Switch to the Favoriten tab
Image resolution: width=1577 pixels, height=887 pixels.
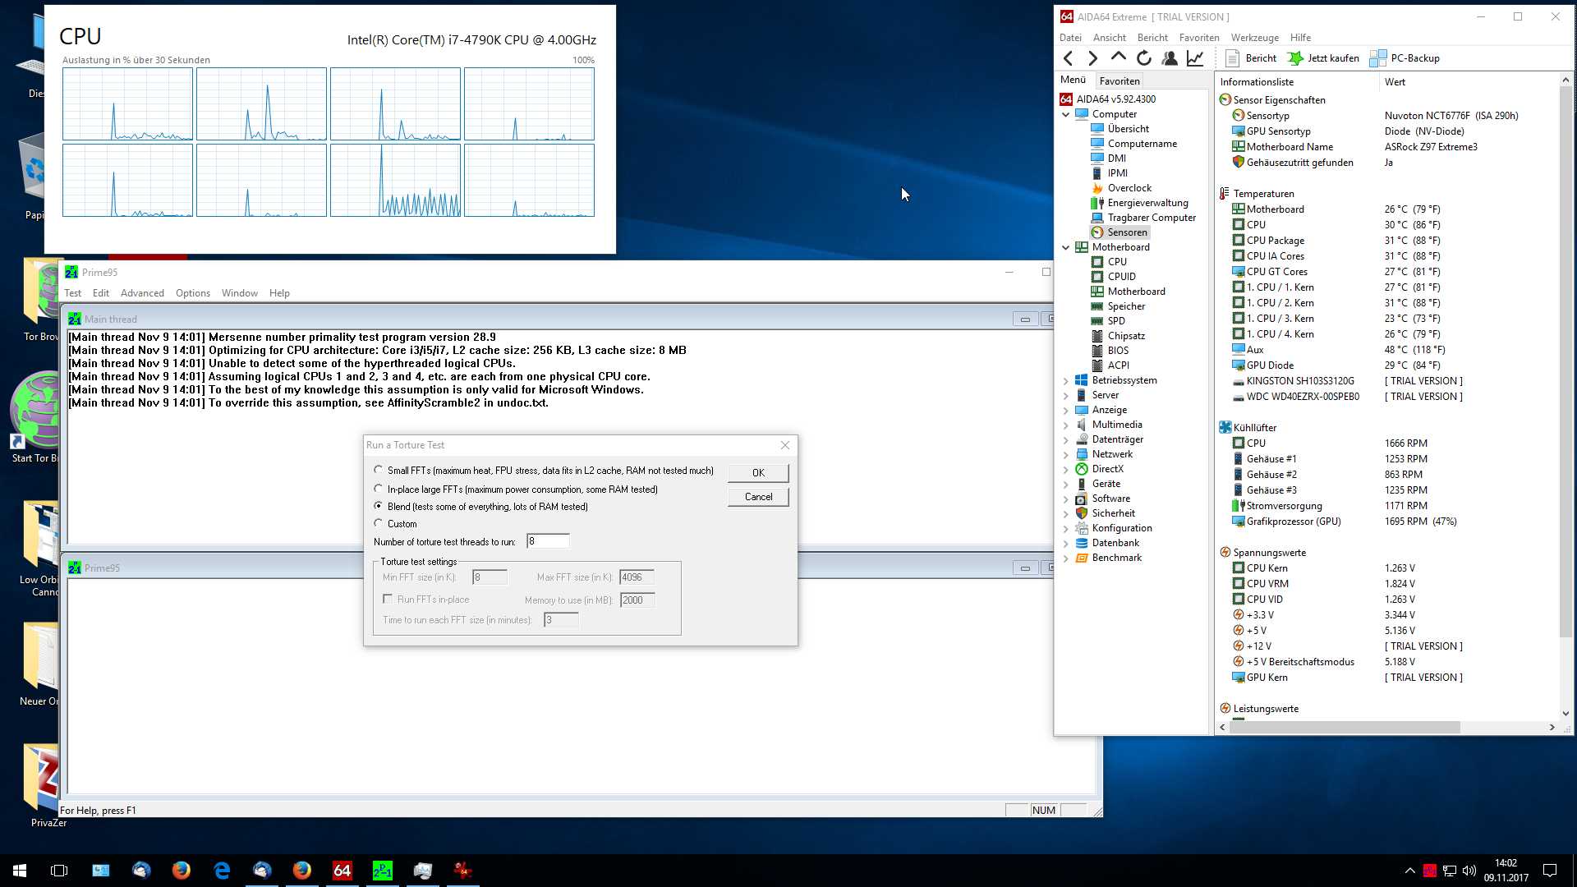coord(1119,81)
